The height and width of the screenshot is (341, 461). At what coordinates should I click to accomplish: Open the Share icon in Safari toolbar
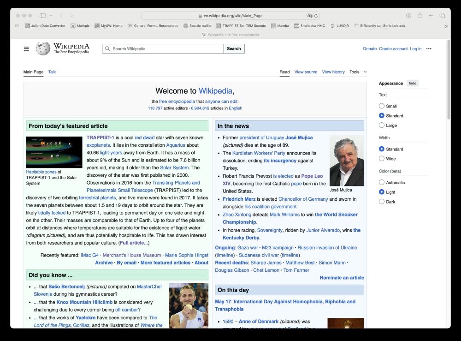coord(420,16)
